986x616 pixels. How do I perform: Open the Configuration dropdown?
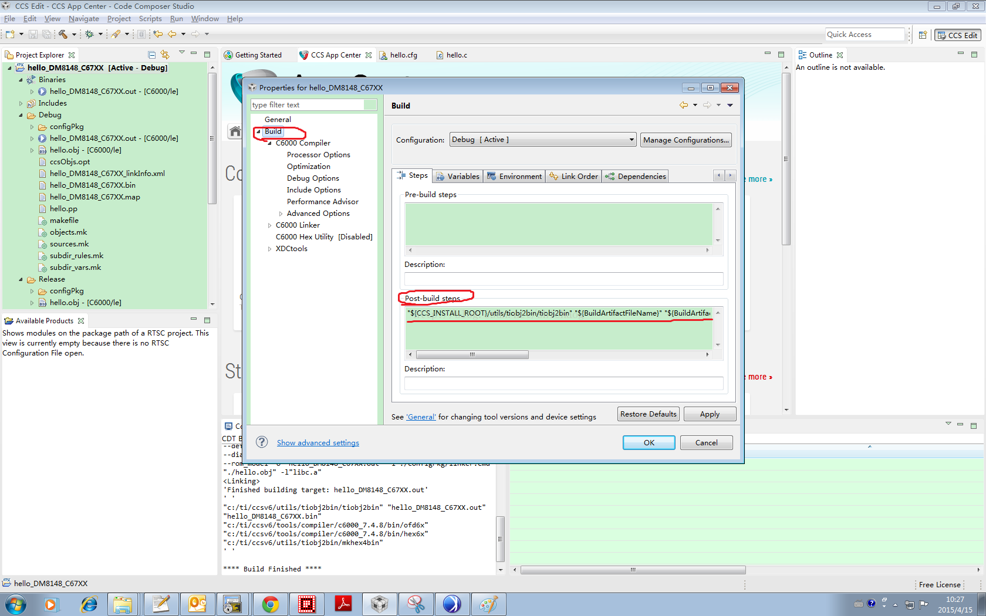(x=543, y=140)
